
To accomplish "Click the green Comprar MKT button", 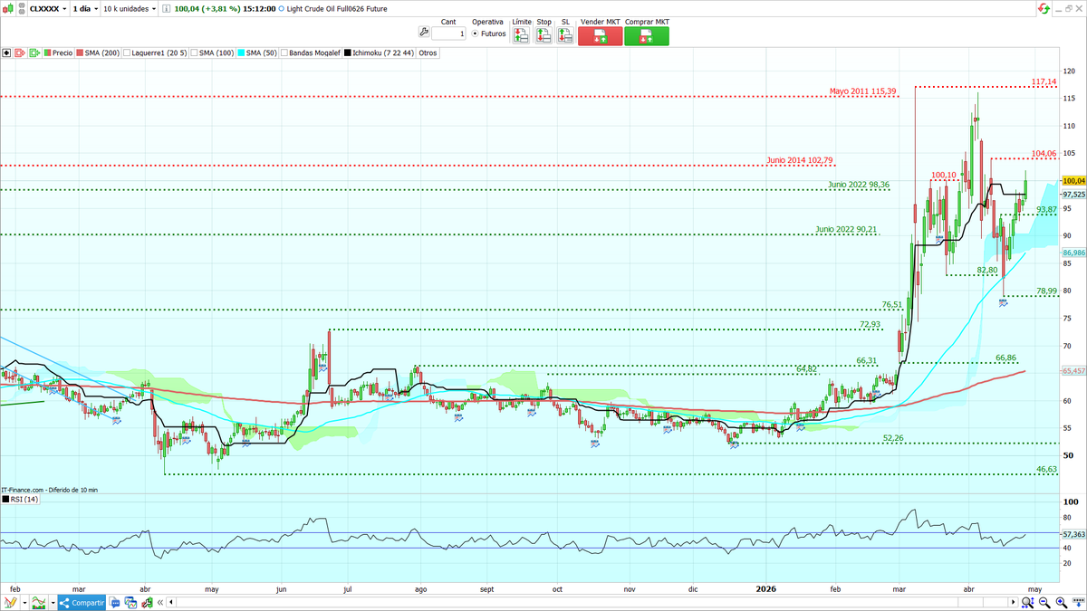I will 647,36.
